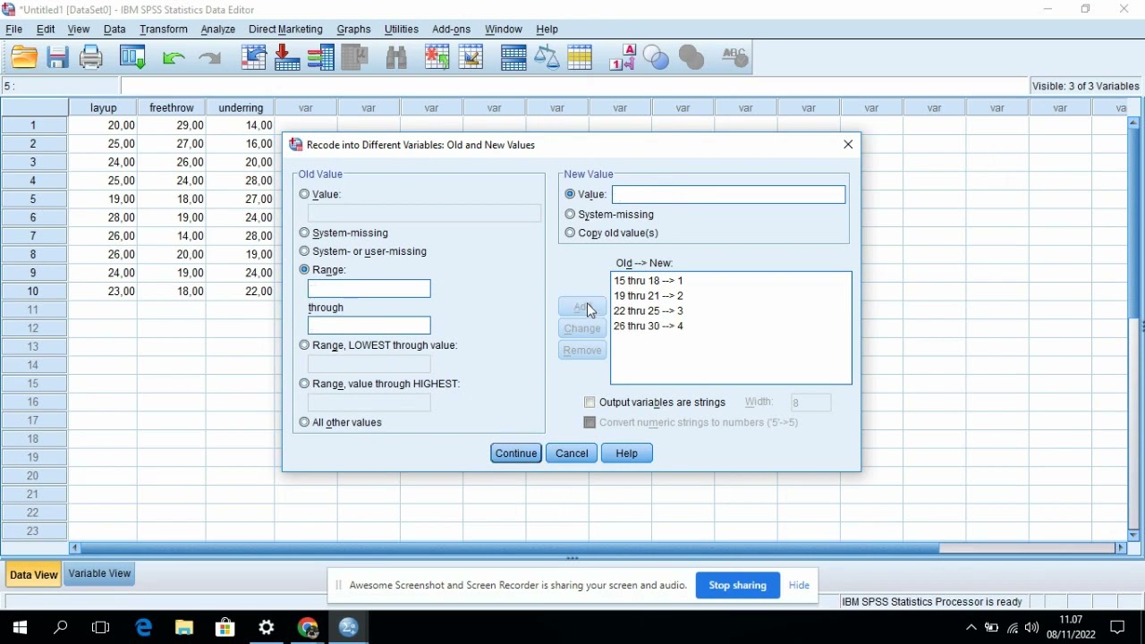Switch to Variable View tab
The image size is (1145, 644).
99,574
